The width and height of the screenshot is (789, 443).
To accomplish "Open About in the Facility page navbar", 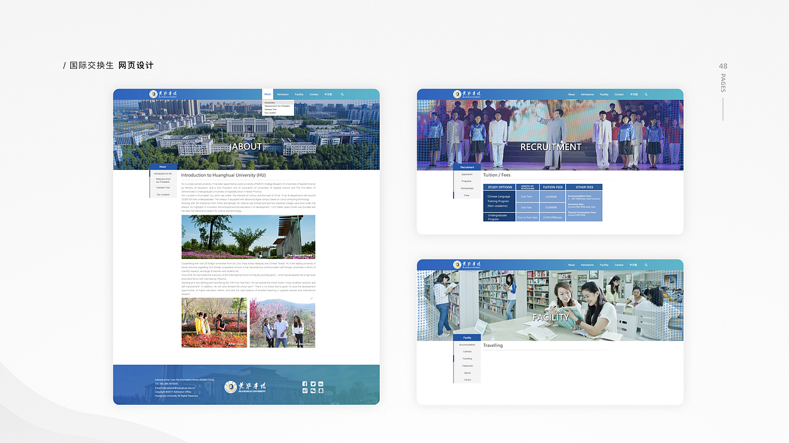I will point(571,265).
